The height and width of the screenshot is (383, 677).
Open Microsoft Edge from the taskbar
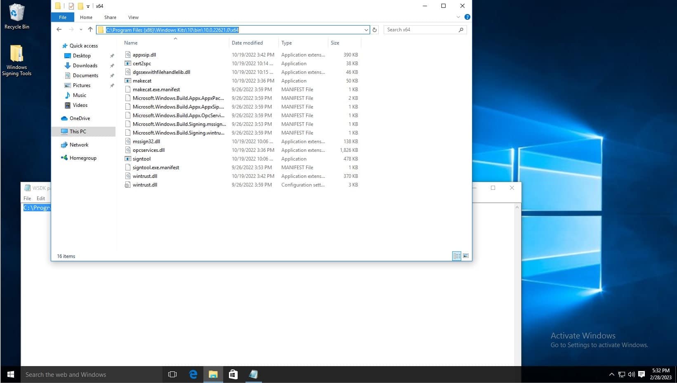pos(193,374)
